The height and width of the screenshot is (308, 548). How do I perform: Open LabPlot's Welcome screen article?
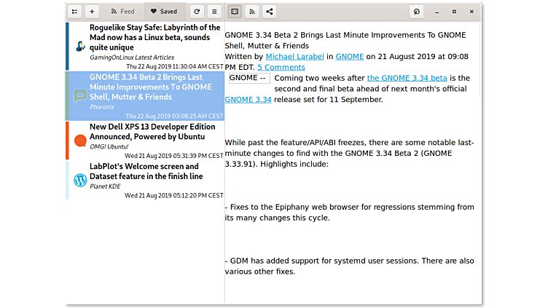146,171
